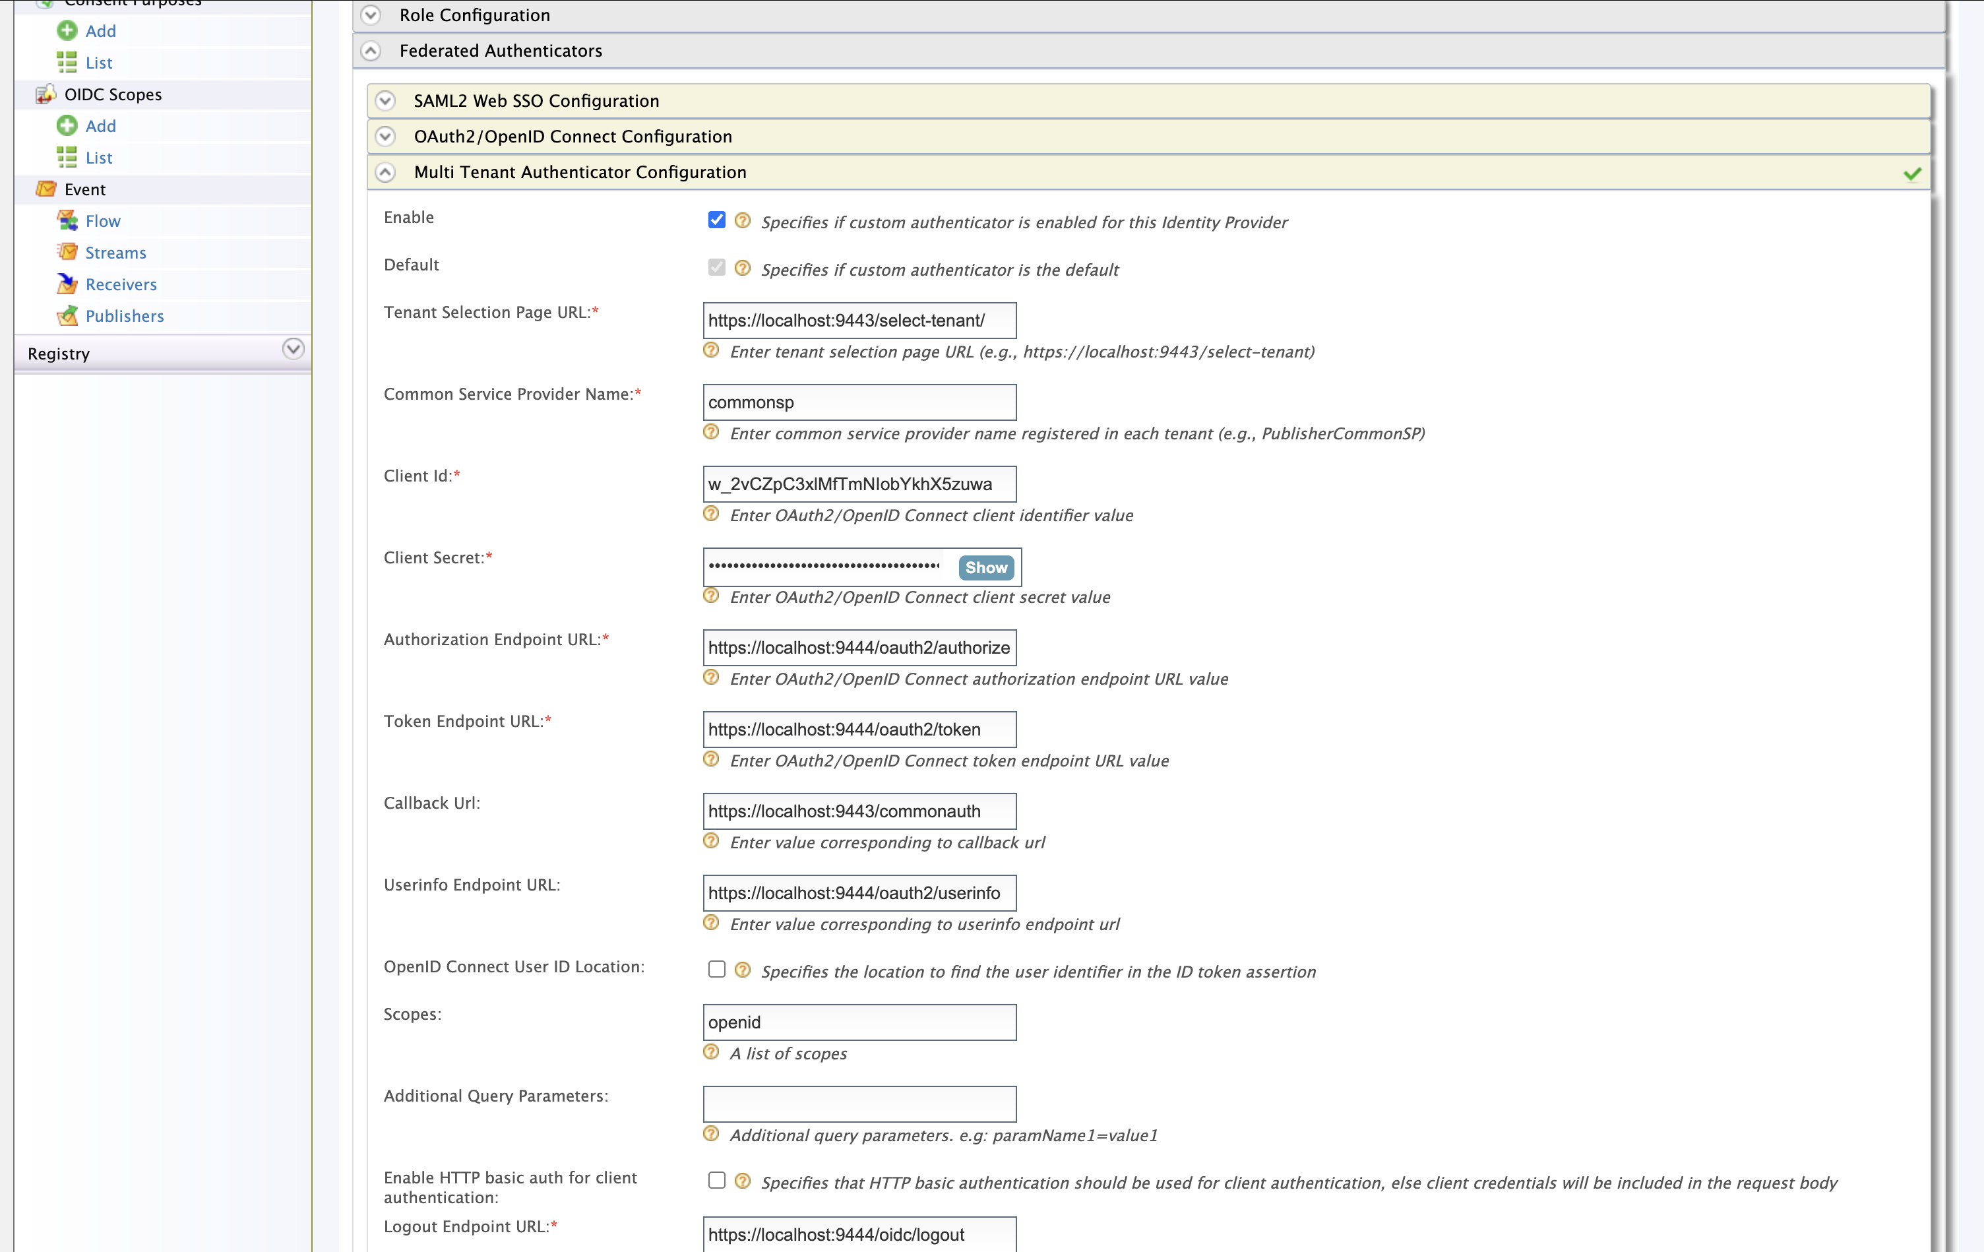Click the Userinfo Endpoint URL field
1984x1252 pixels.
coord(859,892)
